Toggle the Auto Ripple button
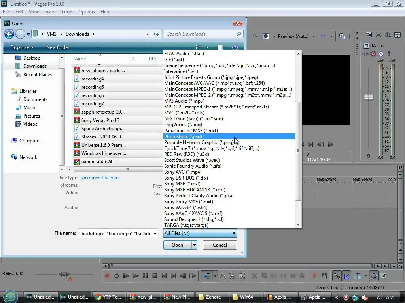The height and width of the screenshot is (303, 405). coord(358,276)
